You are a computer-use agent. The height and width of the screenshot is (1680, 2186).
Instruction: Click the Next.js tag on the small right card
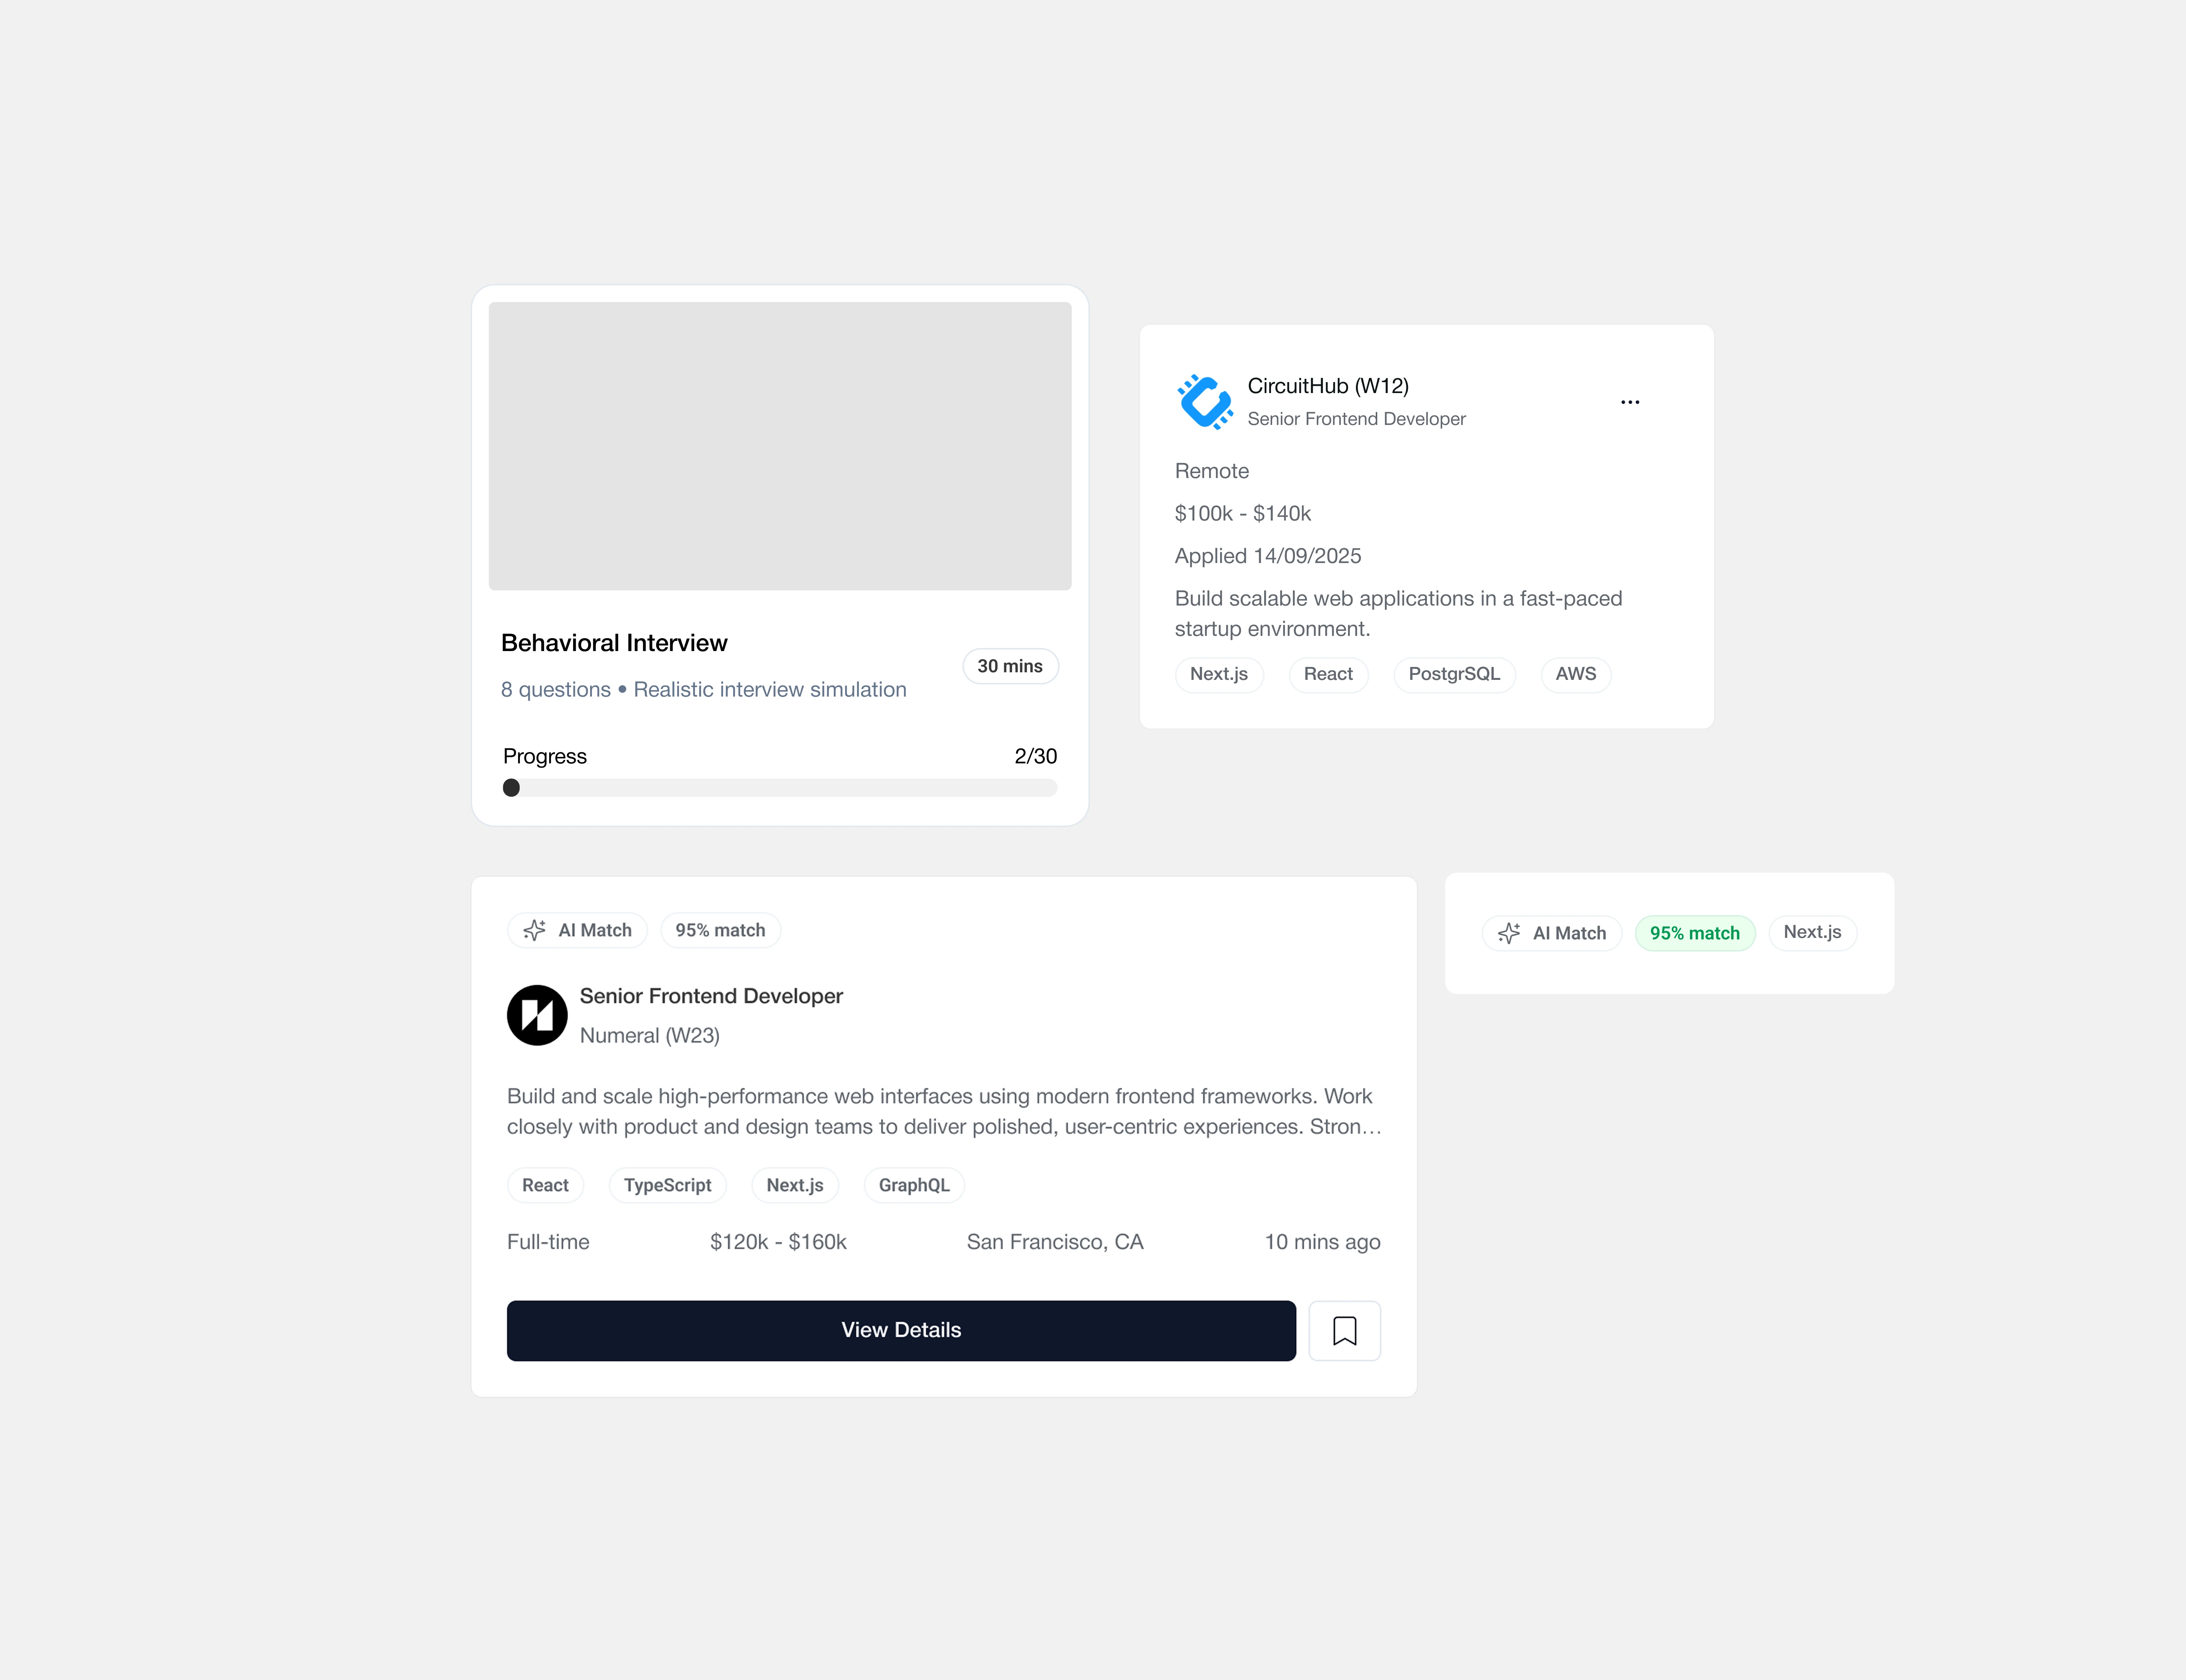1812,932
